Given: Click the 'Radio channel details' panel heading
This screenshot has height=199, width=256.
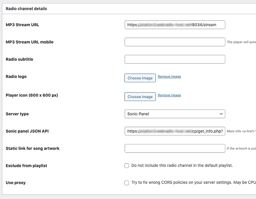Looking at the screenshot, I should pos(26,9).
